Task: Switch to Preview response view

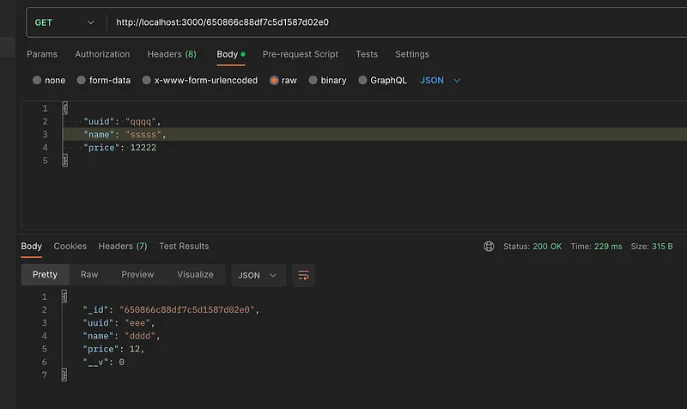Action: point(137,274)
